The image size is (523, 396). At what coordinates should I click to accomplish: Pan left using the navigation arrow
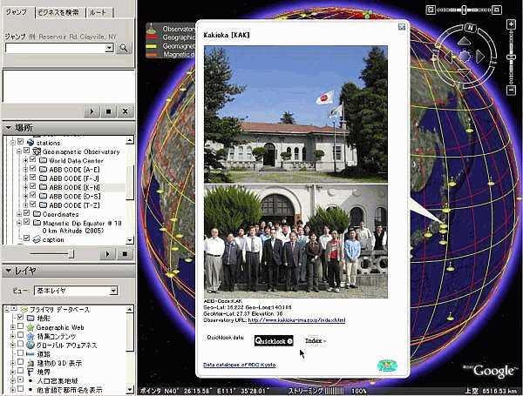pos(448,57)
